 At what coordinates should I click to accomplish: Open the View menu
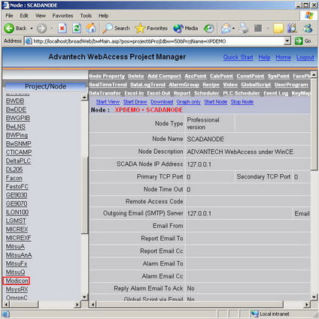(x=41, y=16)
